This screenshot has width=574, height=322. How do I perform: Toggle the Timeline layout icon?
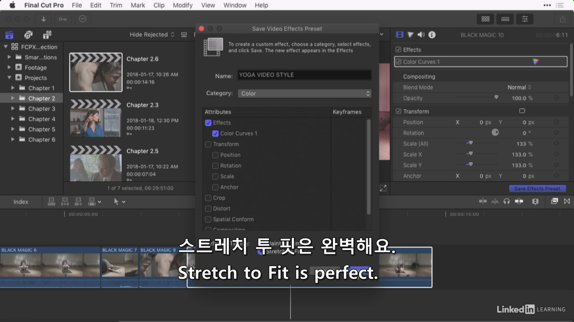[x=505, y=19]
